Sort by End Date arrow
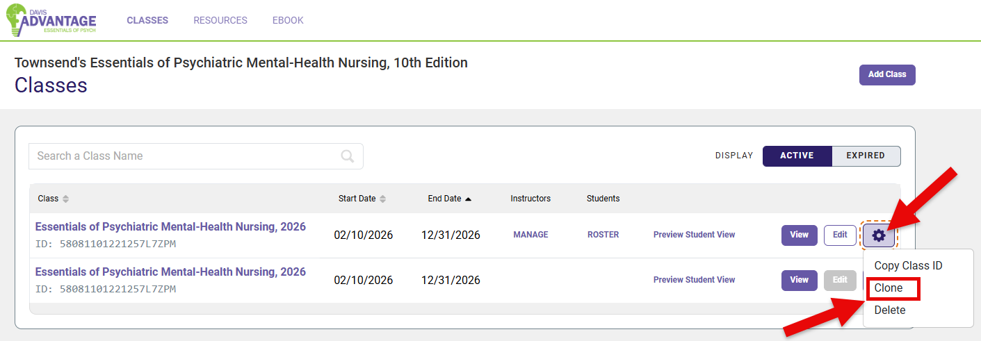This screenshot has width=981, height=341. (468, 199)
